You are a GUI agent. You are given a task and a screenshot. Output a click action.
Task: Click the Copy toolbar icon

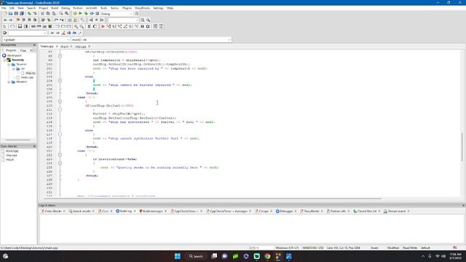pos(48,14)
